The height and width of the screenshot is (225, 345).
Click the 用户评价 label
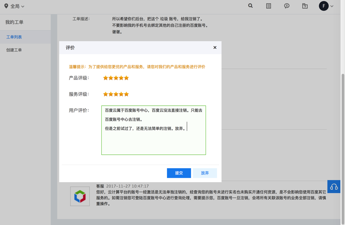pos(79,110)
